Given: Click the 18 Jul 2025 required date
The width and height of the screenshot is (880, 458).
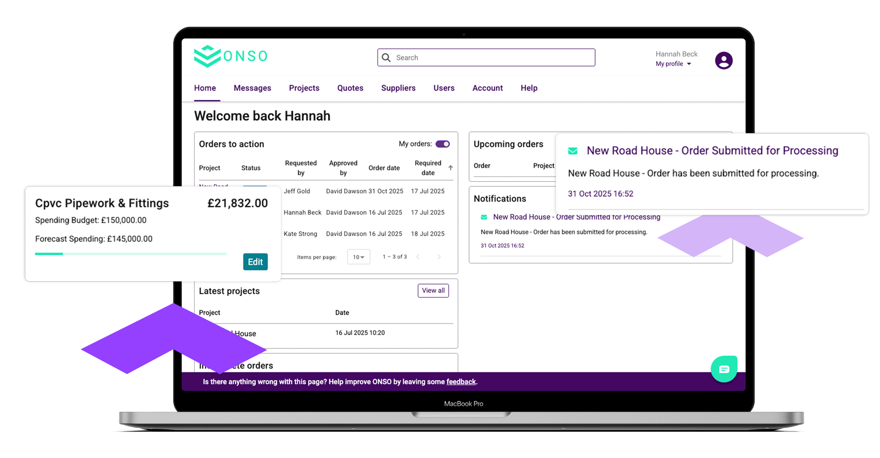Looking at the screenshot, I should tap(428, 234).
